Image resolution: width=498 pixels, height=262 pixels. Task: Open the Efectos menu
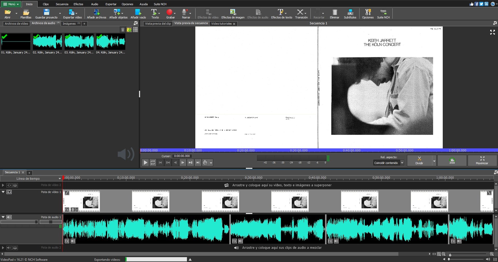(x=78, y=4)
